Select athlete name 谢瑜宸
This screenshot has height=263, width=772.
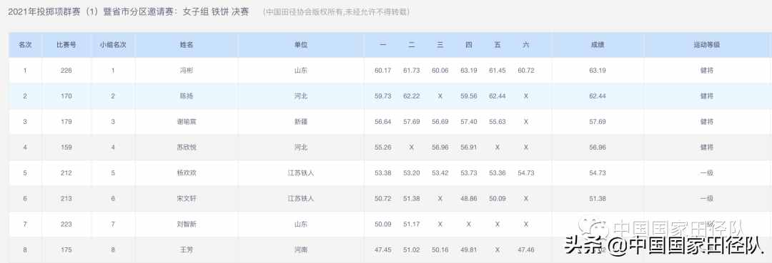(x=187, y=122)
